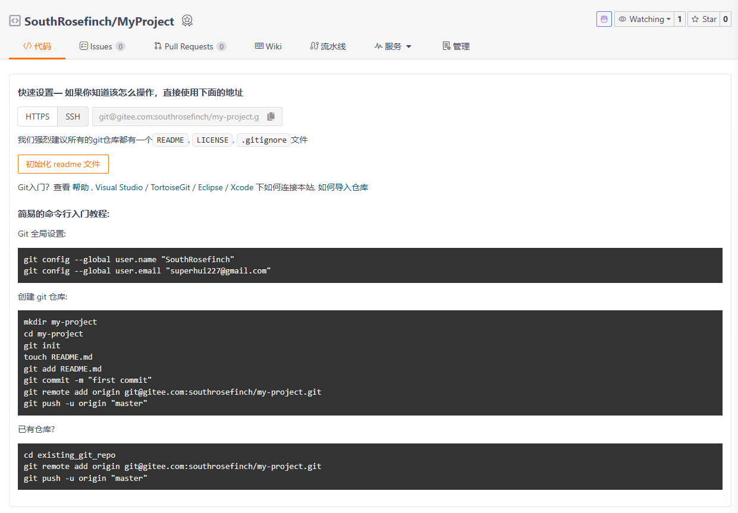The height and width of the screenshot is (513, 738).
Task: Click the LICENSE tag
Action: [212, 140]
